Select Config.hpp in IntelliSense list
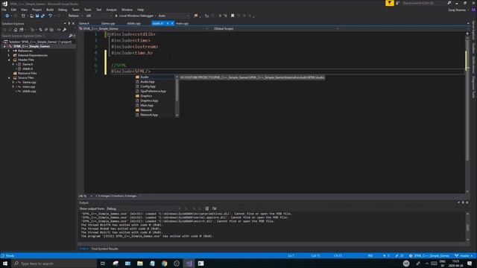 point(148,86)
